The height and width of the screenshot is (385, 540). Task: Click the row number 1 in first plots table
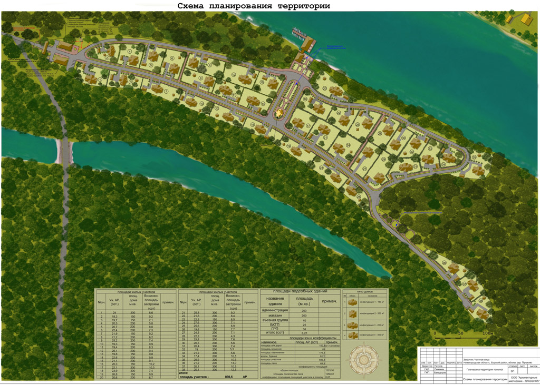(x=102, y=312)
